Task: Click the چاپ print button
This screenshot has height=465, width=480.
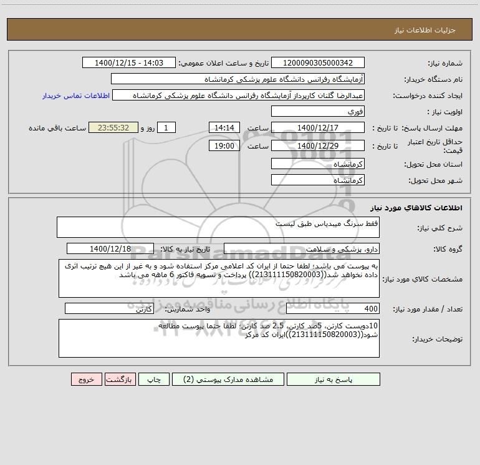Action: pyautogui.click(x=154, y=379)
